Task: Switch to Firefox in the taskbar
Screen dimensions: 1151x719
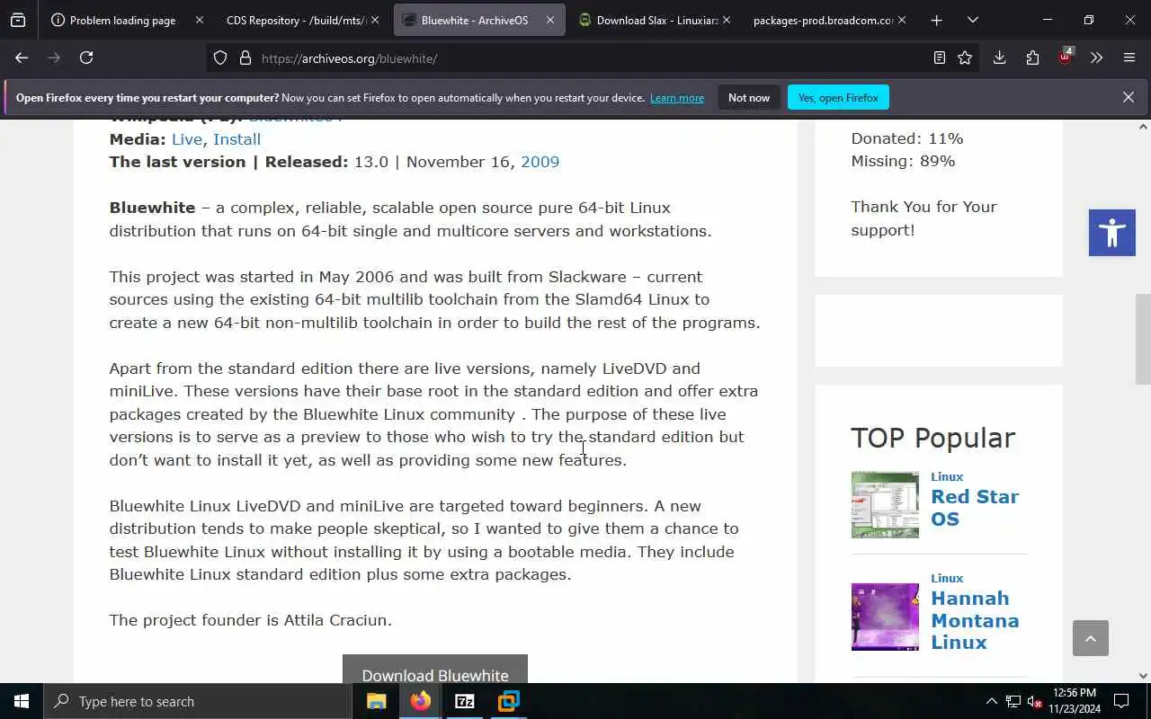Action: click(x=420, y=701)
